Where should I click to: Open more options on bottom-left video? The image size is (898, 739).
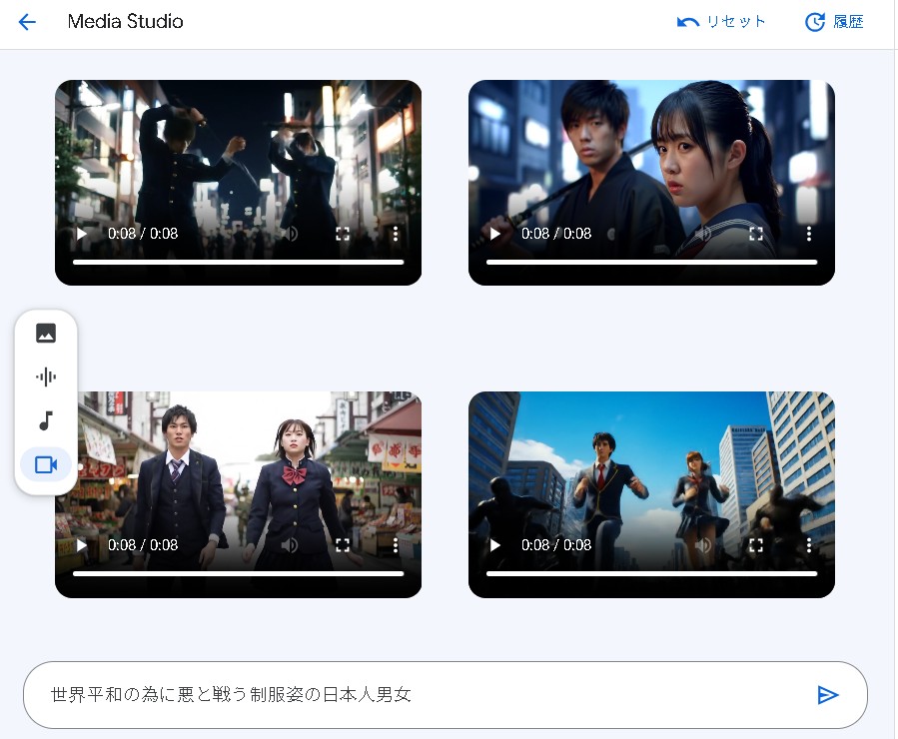(396, 545)
